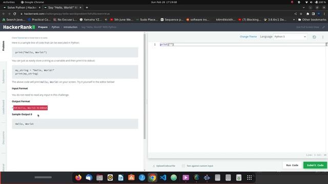Bookmark the page with the star icon

coord(301,14)
